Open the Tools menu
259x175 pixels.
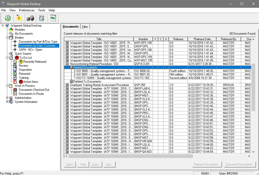(42, 10)
